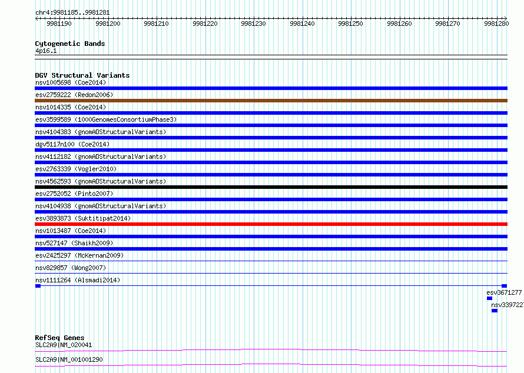
Task: Select ruler position 9981260
Action: coord(400,24)
